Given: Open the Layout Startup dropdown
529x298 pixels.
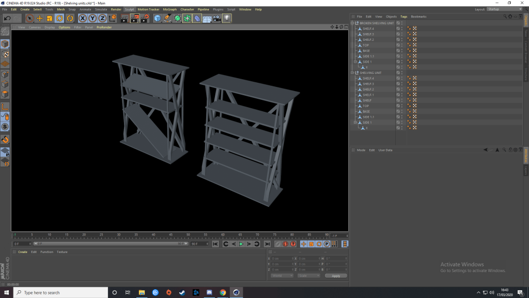Looking at the screenshot, I should (x=504, y=9).
